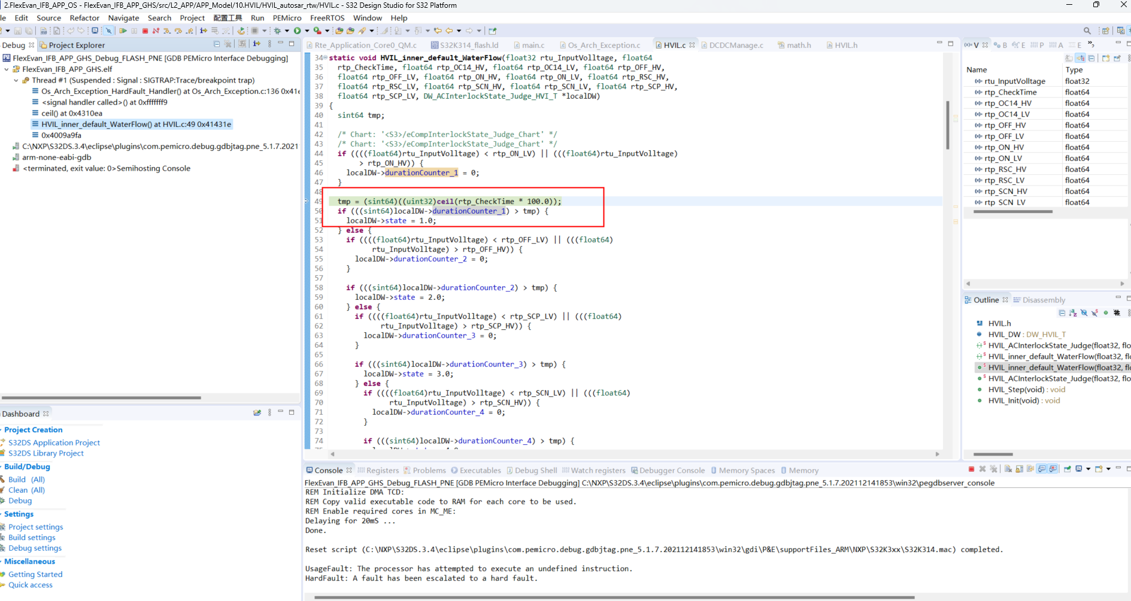Click the Step Over toolbar icon
Screen dimensions: 1131x601
pyautogui.click(x=178, y=31)
